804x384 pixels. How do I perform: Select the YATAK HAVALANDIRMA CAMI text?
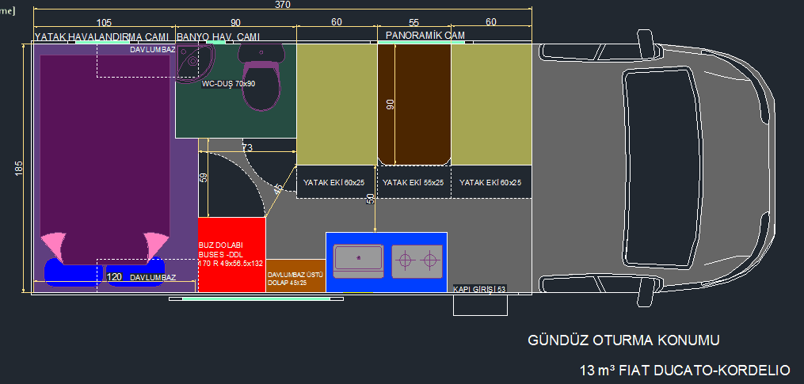103,36
